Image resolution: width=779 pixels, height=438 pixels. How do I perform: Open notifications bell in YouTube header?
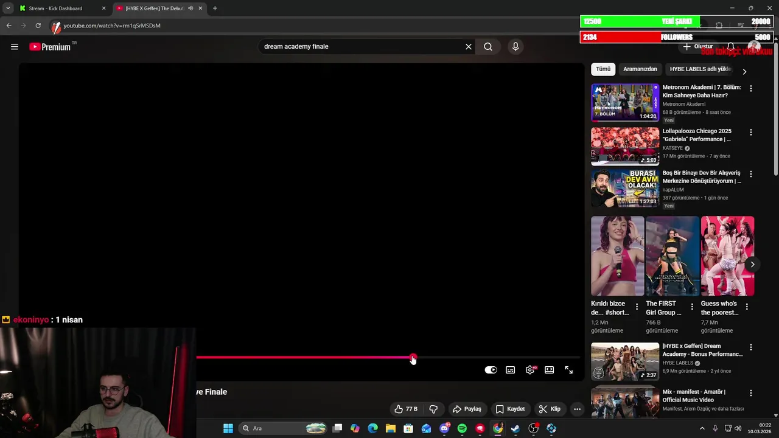[x=731, y=47]
